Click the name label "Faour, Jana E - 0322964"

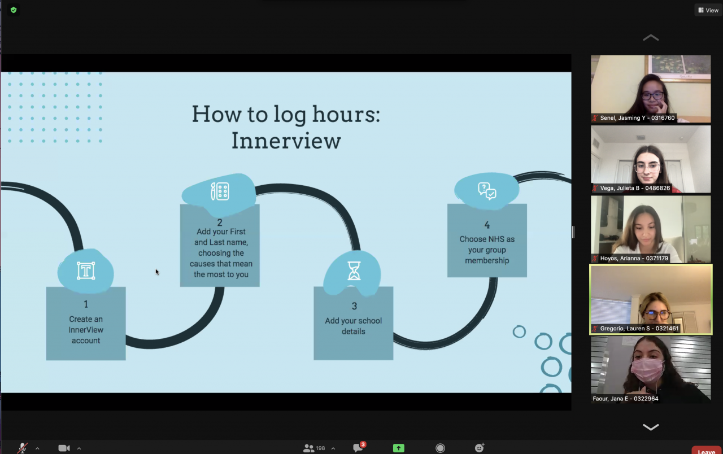625,399
